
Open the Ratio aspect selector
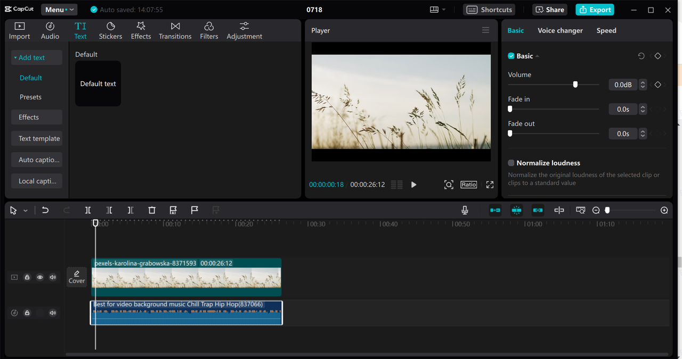coord(469,185)
